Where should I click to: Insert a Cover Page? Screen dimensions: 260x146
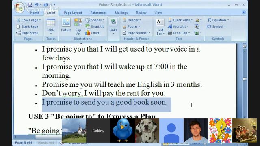(x=28, y=20)
